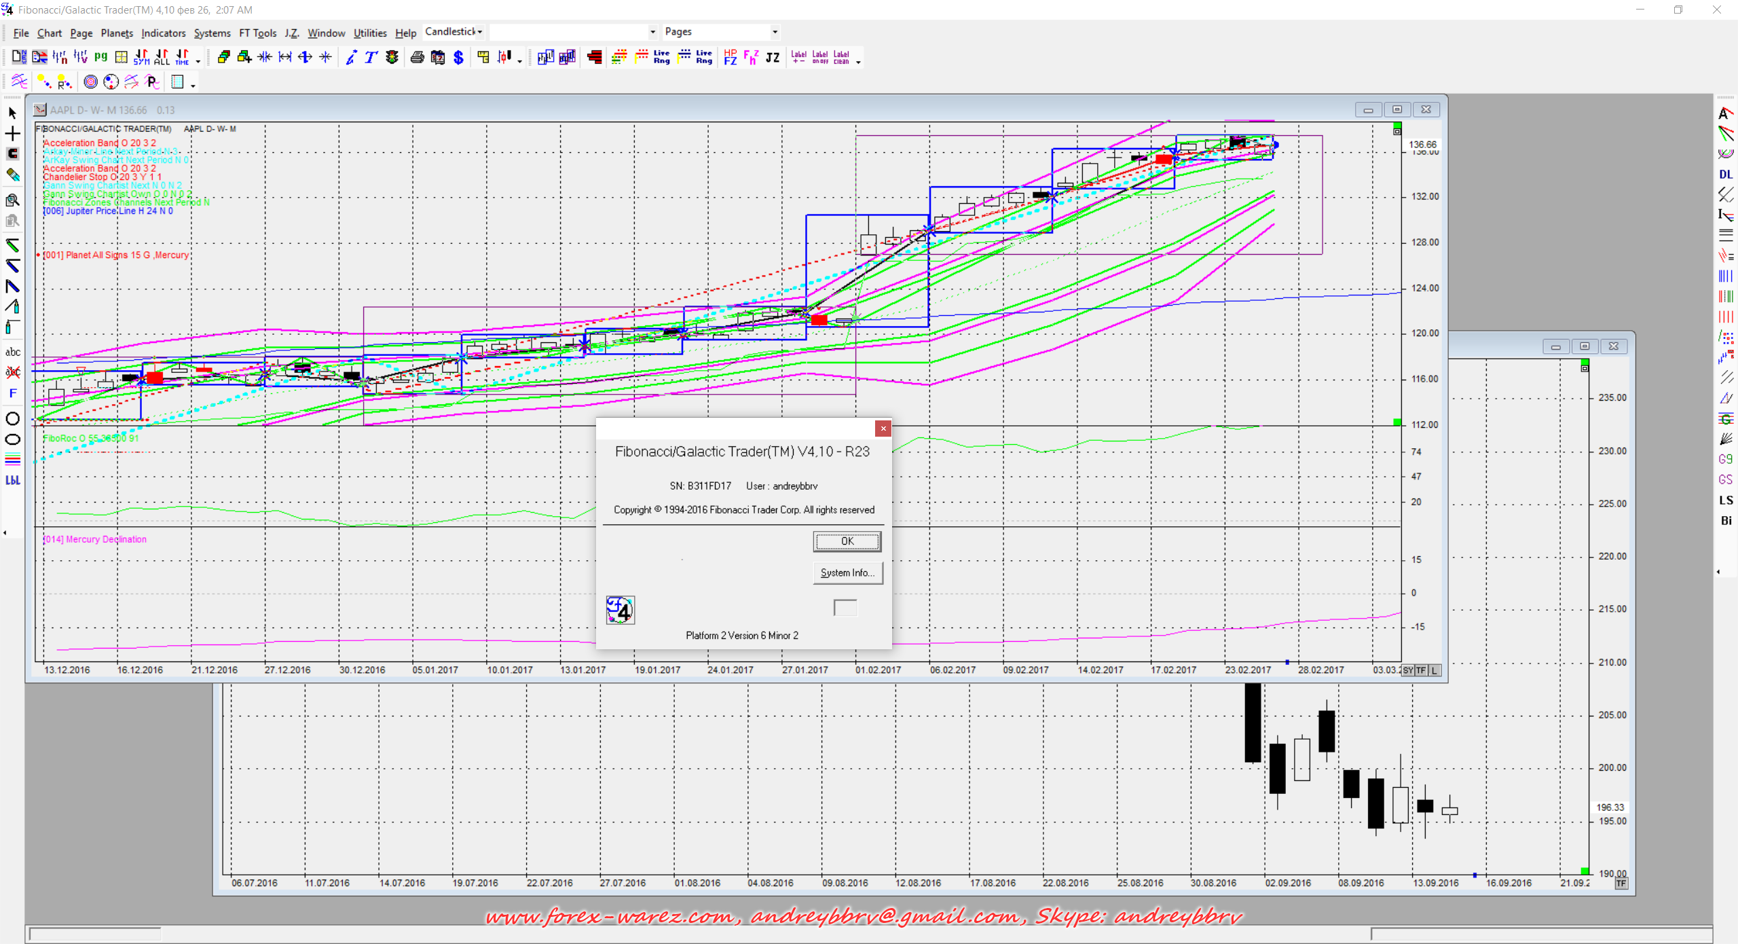Pick the eraser tool in left toolbar
Viewport: 1738px width, 944px height.
(x=12, y=175)
